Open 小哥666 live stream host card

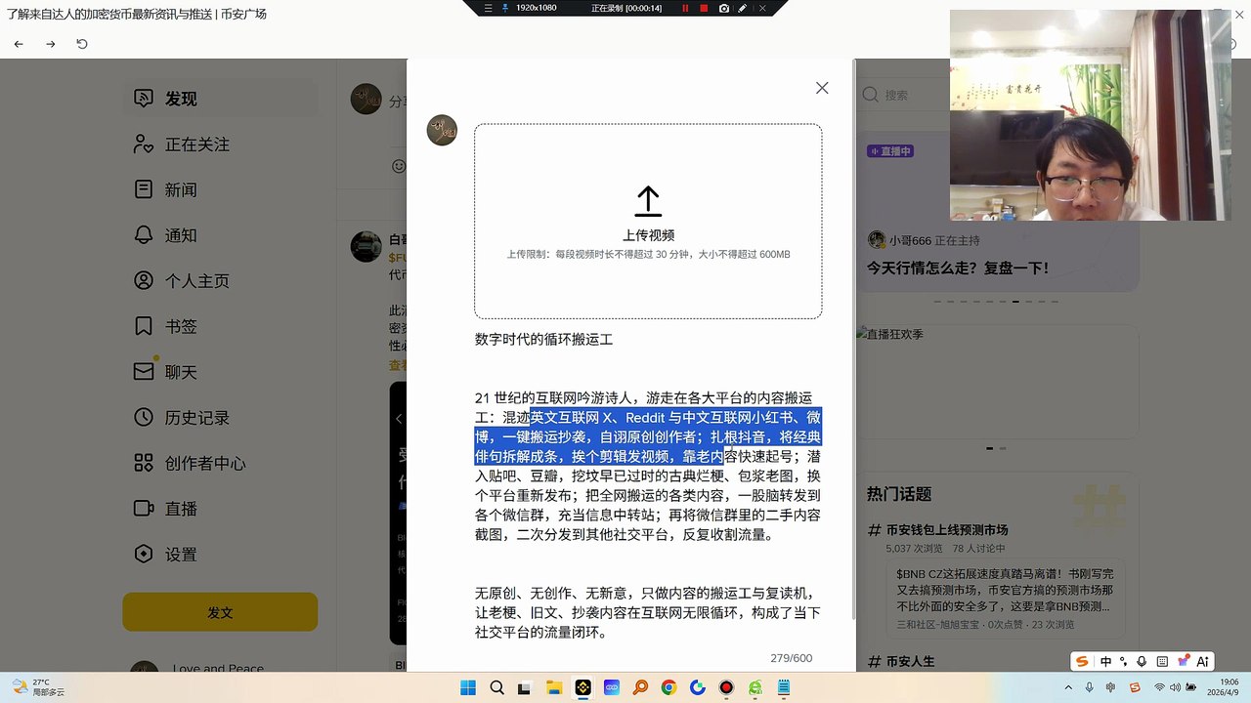click(x=924, y=240)
